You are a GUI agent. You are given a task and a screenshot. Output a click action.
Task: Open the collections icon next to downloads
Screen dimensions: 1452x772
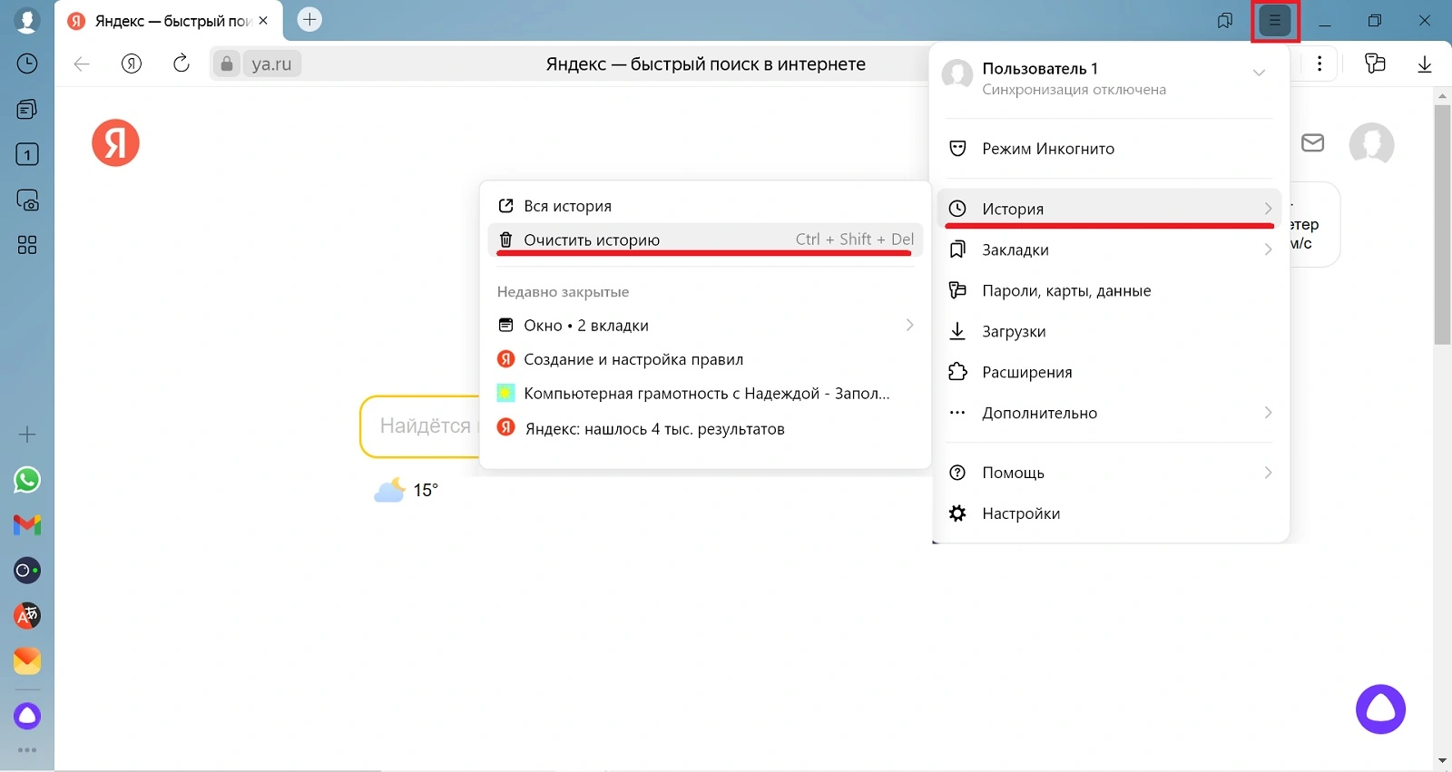[1375, 64]
